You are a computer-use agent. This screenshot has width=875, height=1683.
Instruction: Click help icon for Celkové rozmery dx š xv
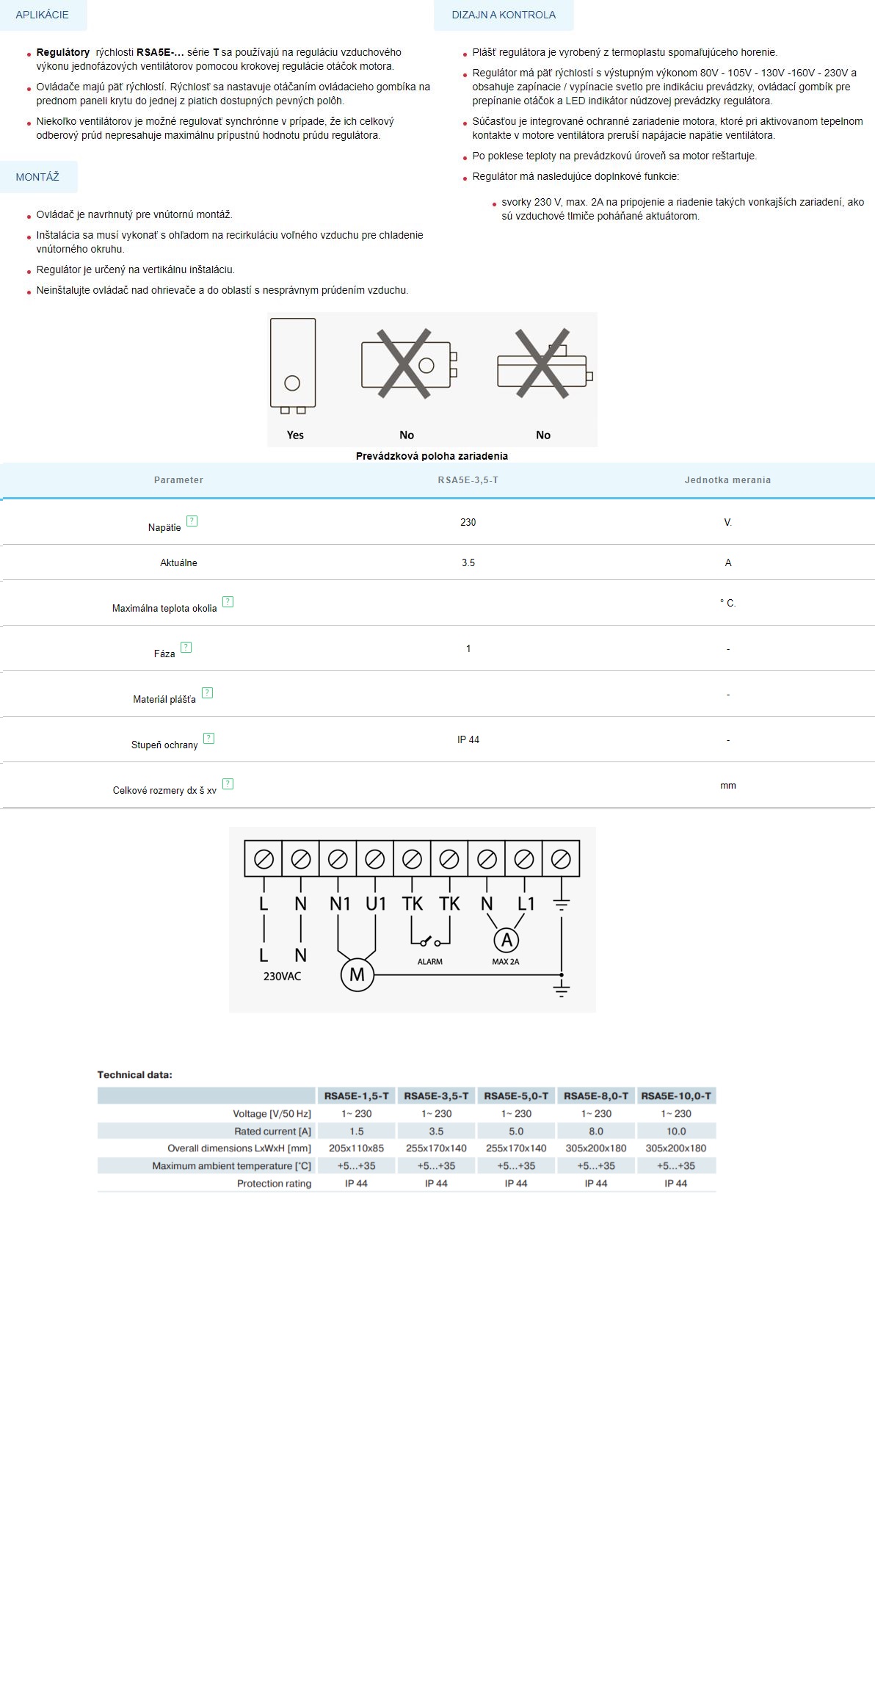point(228,784)
